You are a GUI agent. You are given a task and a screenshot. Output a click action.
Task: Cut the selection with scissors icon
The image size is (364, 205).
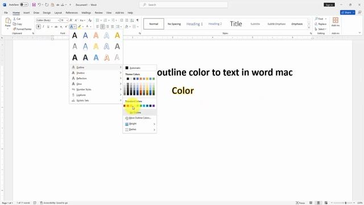[14, 19]
